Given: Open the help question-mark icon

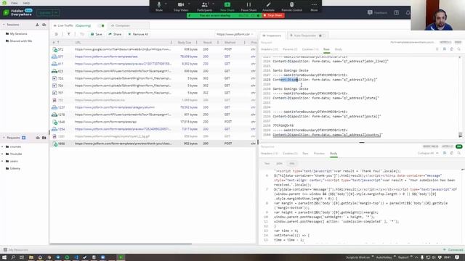Looking at the screenshot, I should pos(397,13).
